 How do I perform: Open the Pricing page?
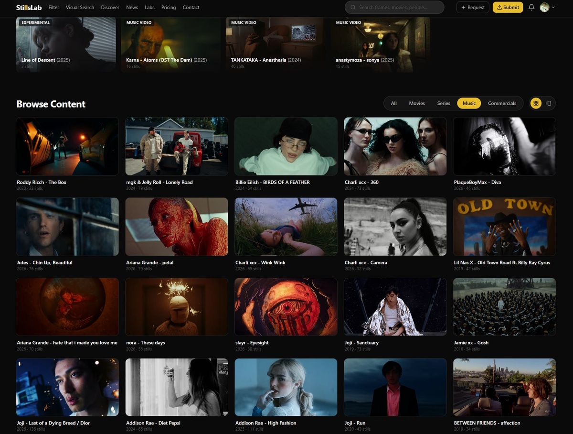pyautogui.click(x=169, y=7)
